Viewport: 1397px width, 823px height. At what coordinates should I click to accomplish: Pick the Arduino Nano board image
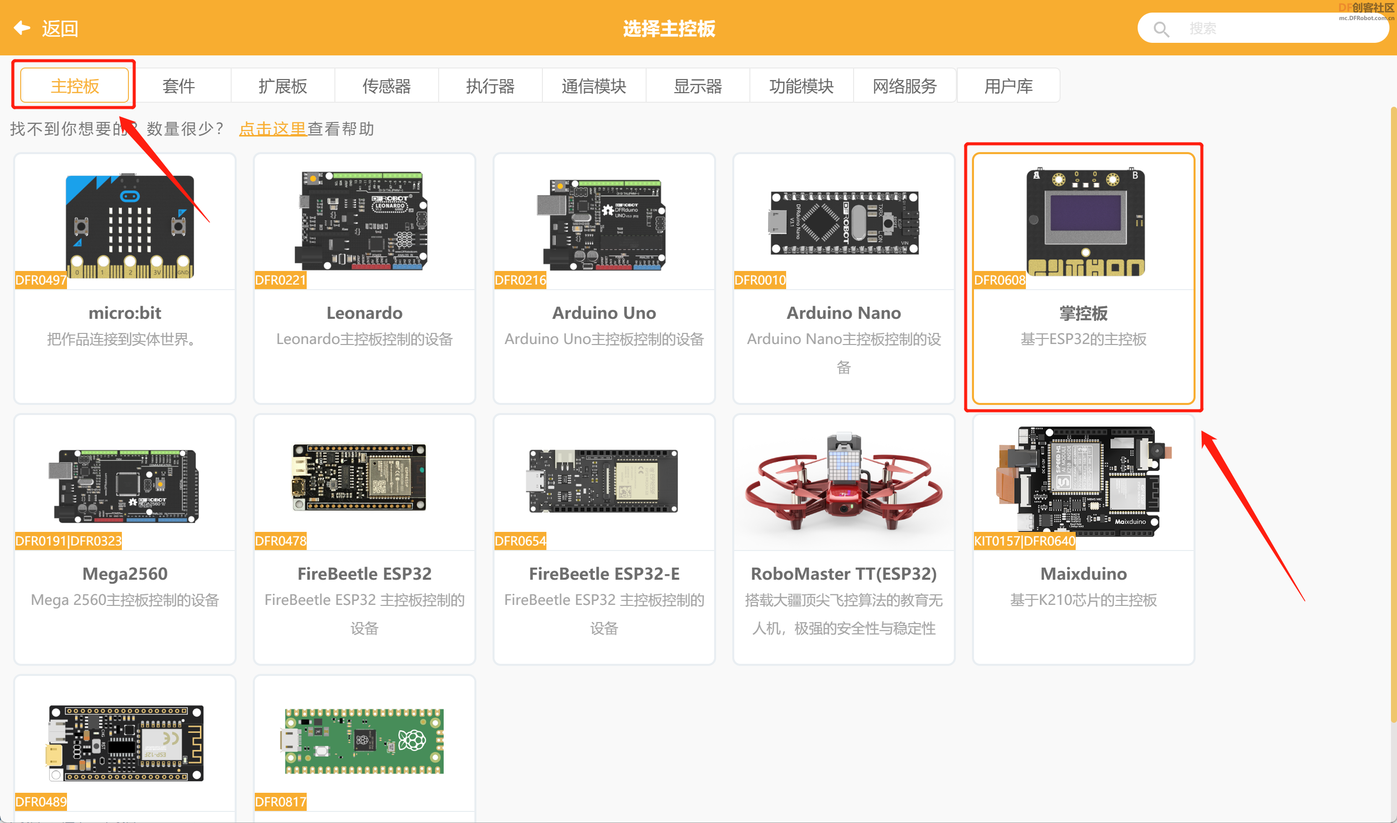844,223
